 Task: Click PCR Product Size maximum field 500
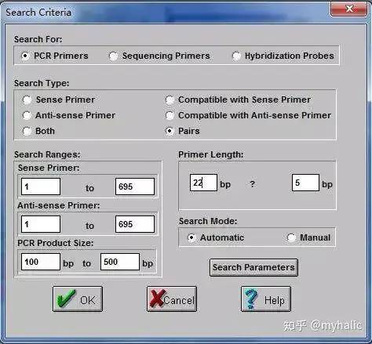coord(120,262)
